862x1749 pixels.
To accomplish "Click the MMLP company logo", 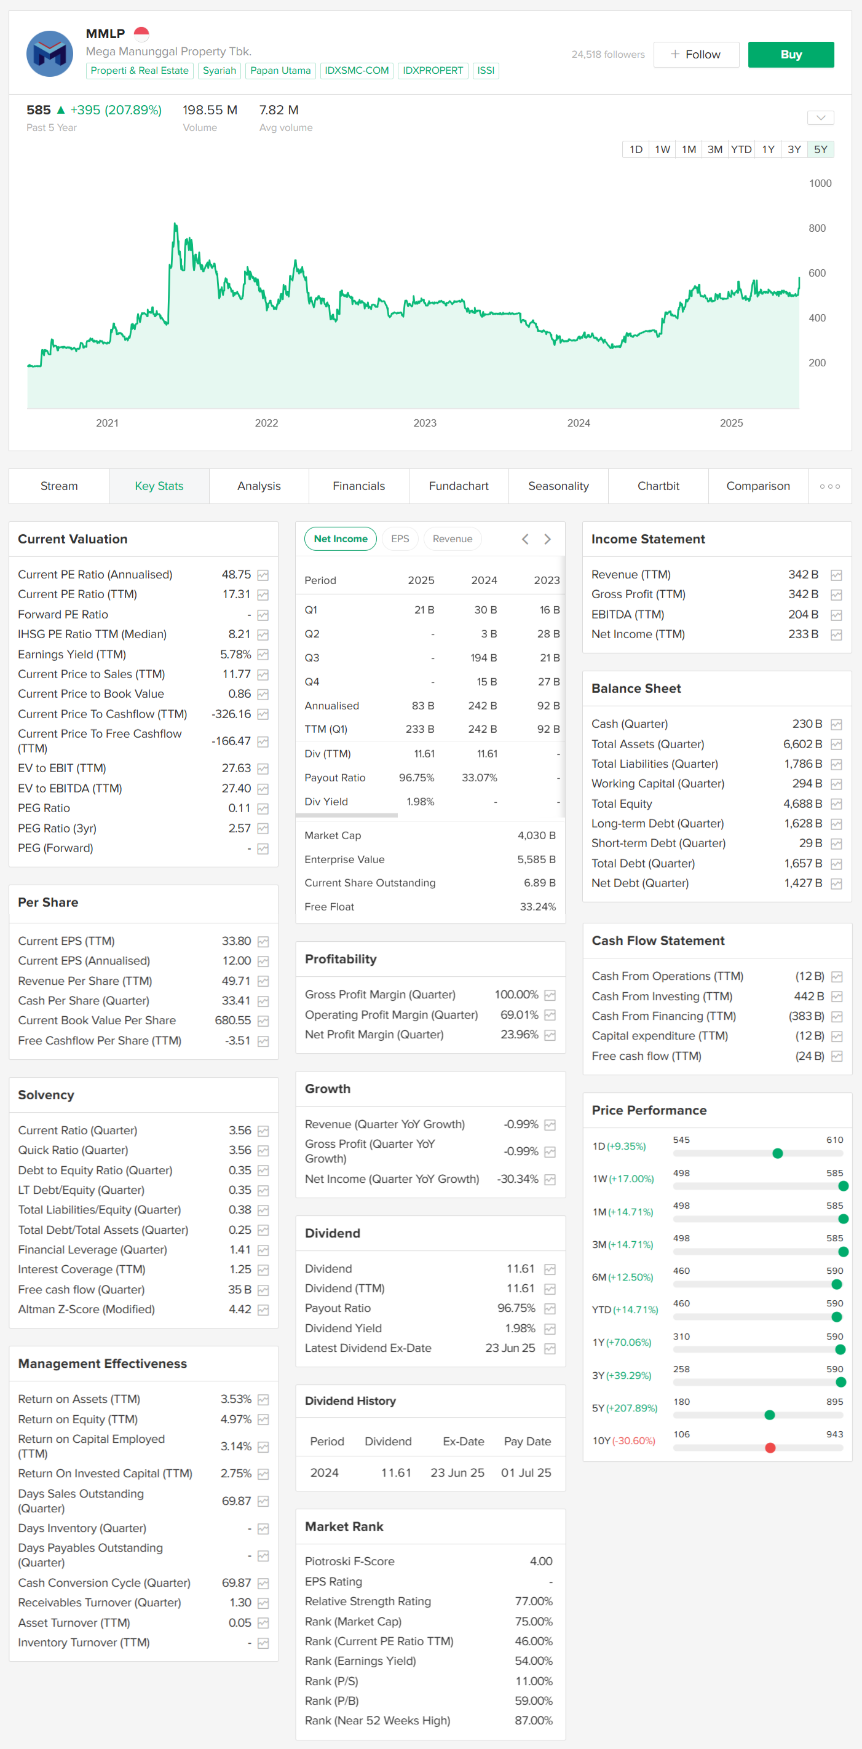I will point(50,53).
